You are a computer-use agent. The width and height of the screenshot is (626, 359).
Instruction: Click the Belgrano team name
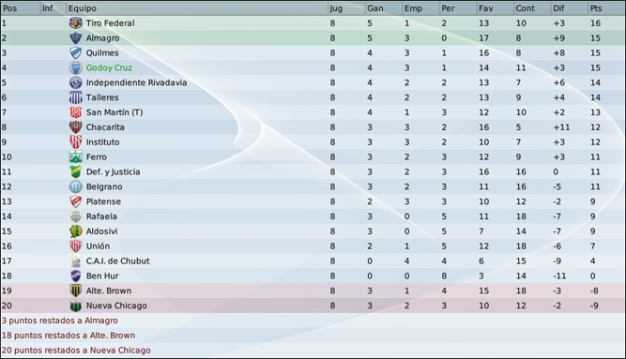(104, 187)
